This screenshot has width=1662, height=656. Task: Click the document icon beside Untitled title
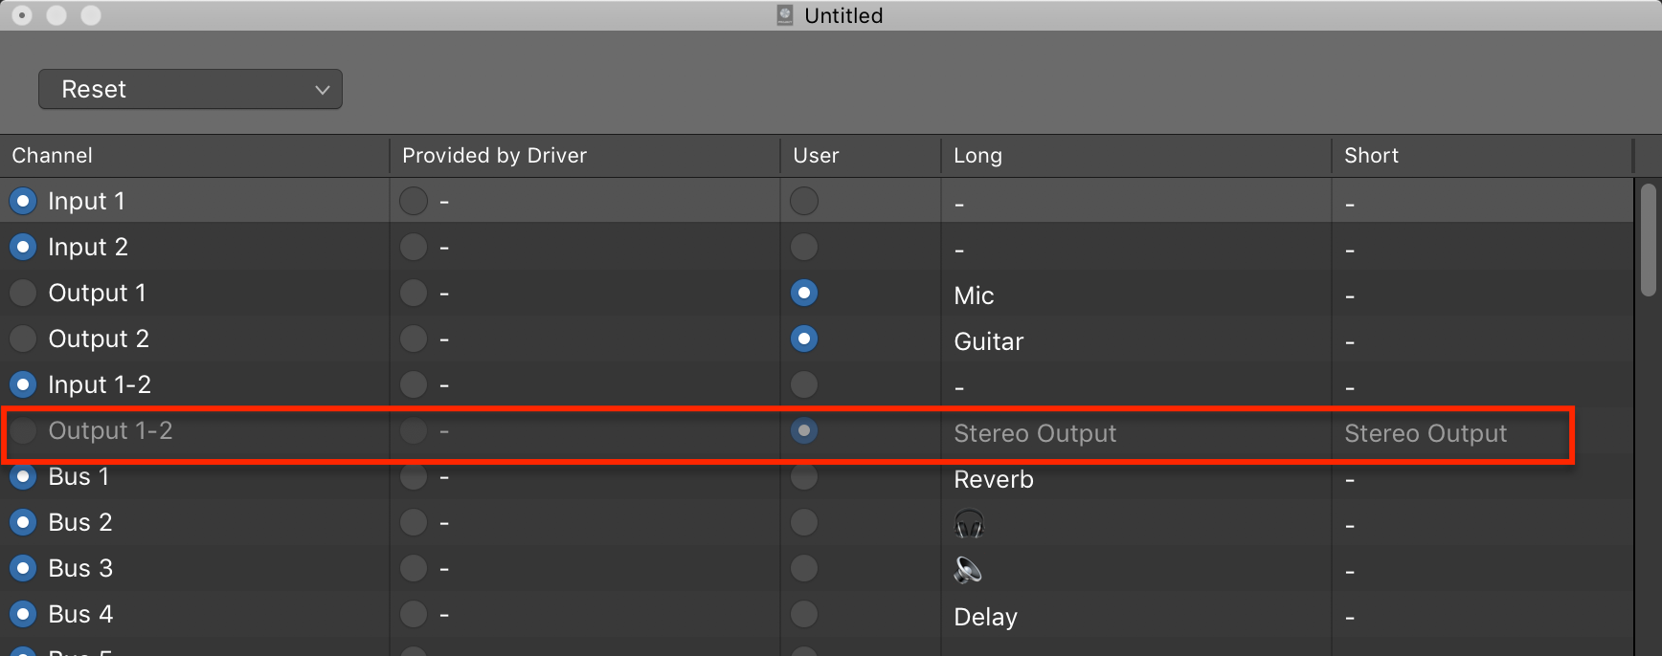785,15
